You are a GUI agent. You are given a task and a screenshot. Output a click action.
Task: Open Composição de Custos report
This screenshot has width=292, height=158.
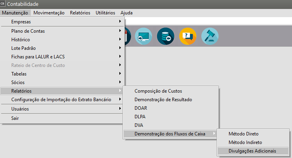coord(158,91)
